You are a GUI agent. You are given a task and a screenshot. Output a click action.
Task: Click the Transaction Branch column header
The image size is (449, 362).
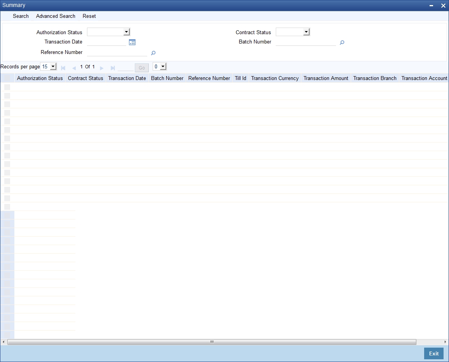pyautogui.click(x=375, y=78)
